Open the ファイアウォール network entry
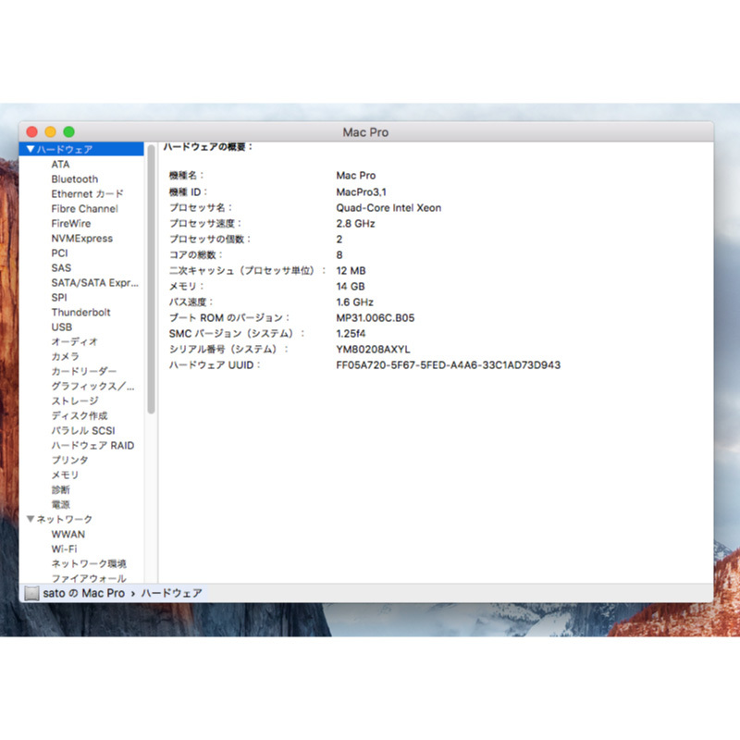The width and height of the screenshot is (740, 740). (x=88, y=578)
